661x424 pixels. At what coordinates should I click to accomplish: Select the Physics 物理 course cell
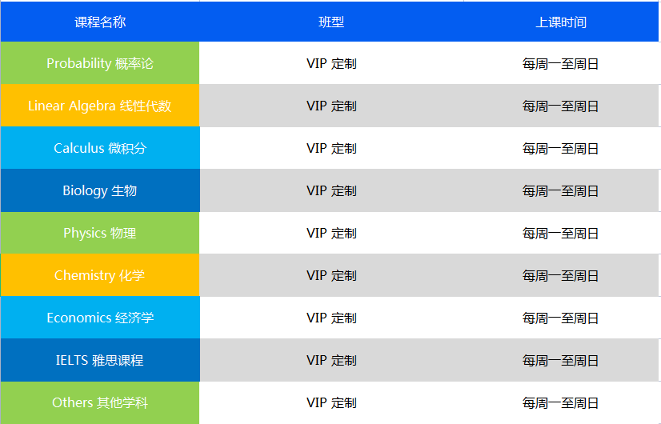pos(100,233)
